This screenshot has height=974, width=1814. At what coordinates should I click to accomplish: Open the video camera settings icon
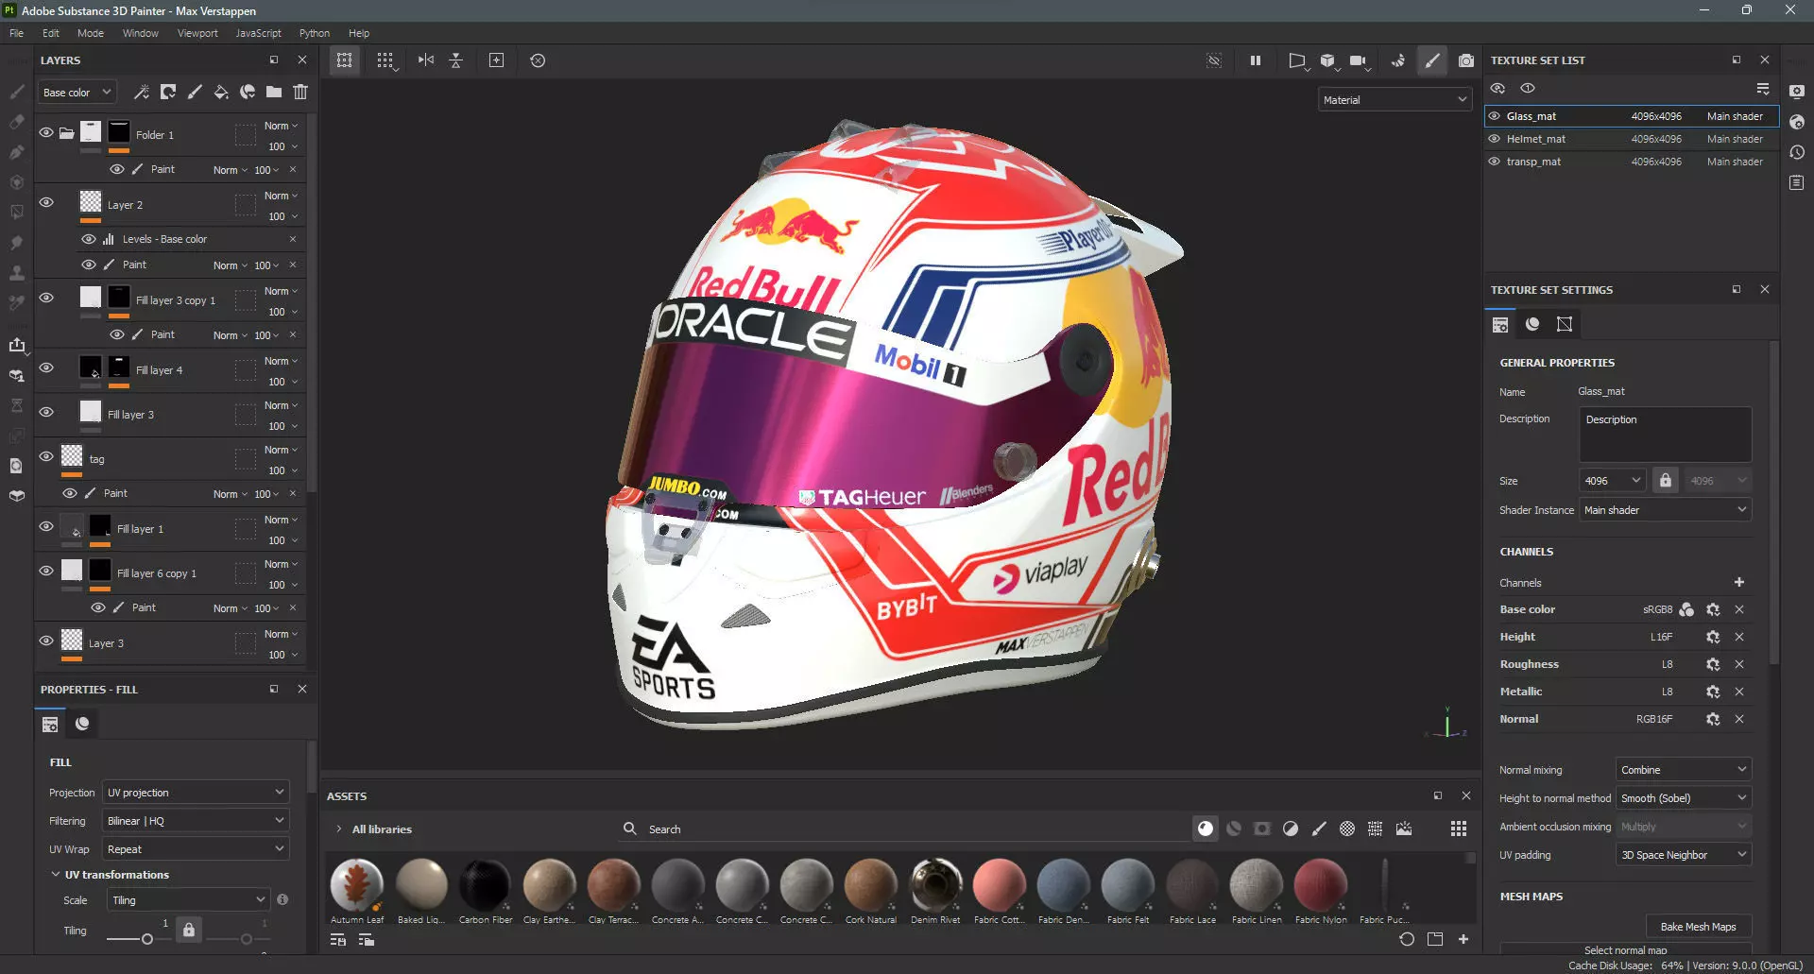coord(1358,60)
